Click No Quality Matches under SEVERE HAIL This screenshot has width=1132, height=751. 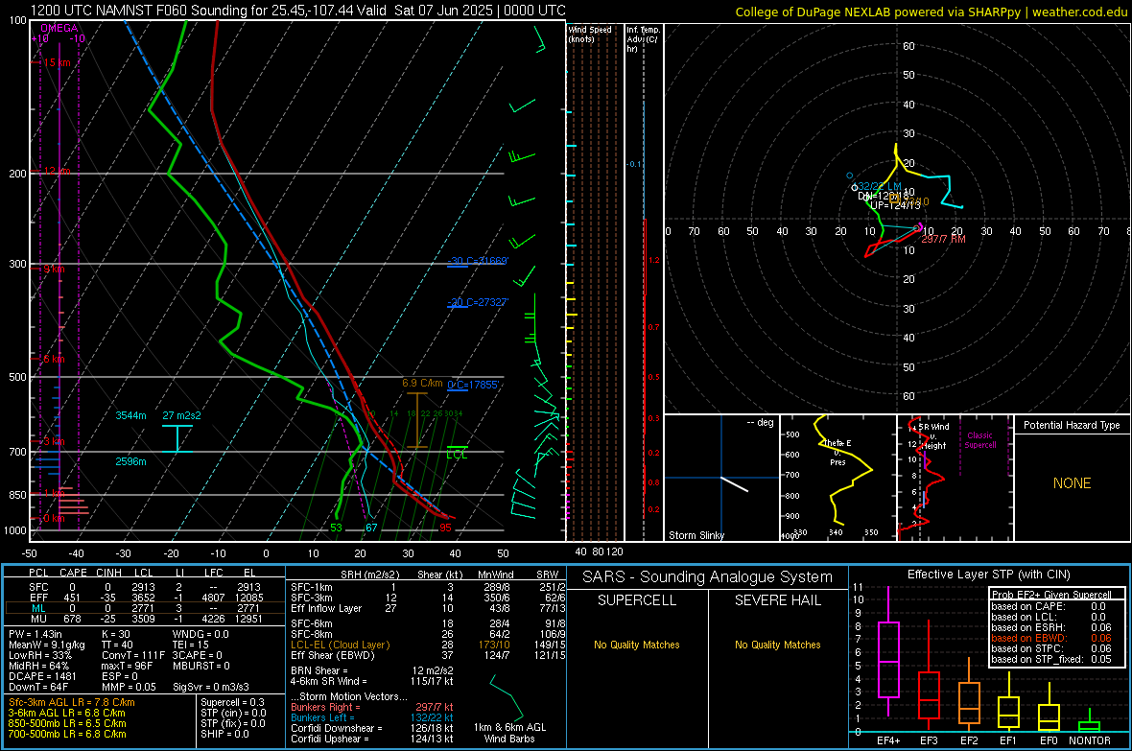[x=777, y=645]
